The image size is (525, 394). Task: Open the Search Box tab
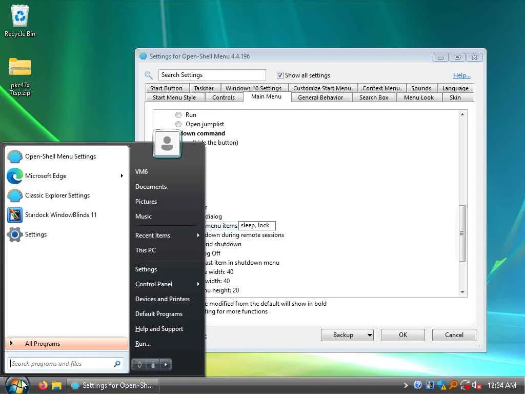[x=374, y=97]
